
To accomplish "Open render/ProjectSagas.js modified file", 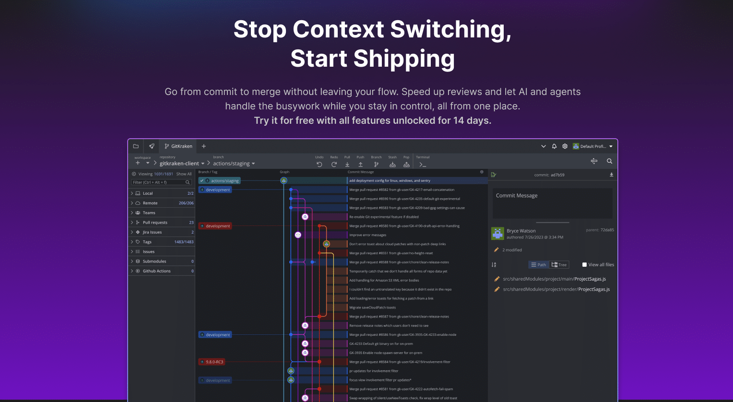I will coord(556,289).
